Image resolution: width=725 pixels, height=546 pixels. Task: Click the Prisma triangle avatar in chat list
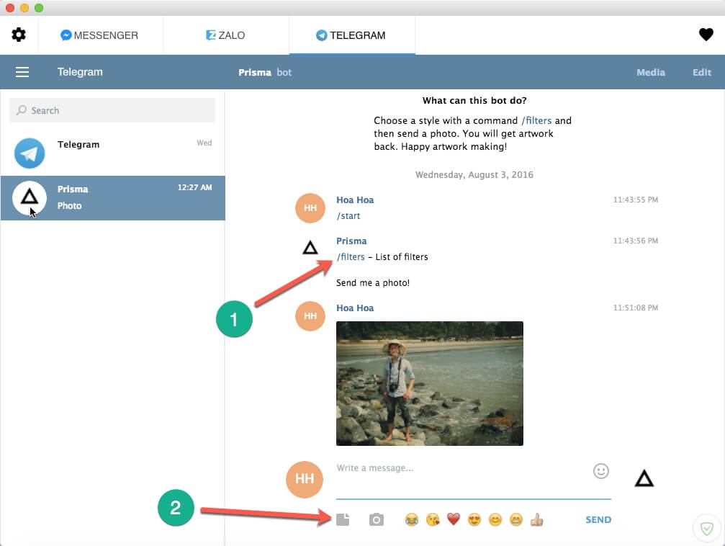[30, 198]
